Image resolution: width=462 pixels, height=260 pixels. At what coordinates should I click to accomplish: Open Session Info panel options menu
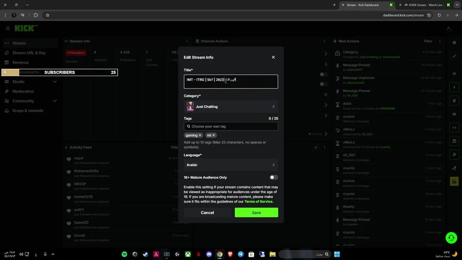click(x=187, y=41)
